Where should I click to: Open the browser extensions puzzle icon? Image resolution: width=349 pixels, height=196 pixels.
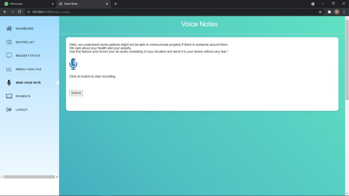tap(329, 12)
